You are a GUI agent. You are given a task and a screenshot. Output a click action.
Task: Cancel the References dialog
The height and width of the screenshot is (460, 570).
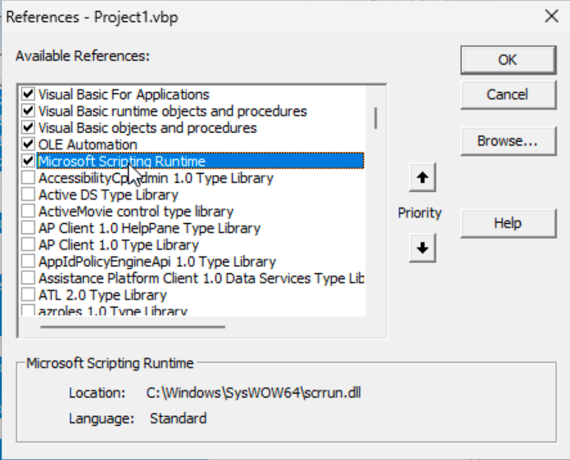click(507, 94)
